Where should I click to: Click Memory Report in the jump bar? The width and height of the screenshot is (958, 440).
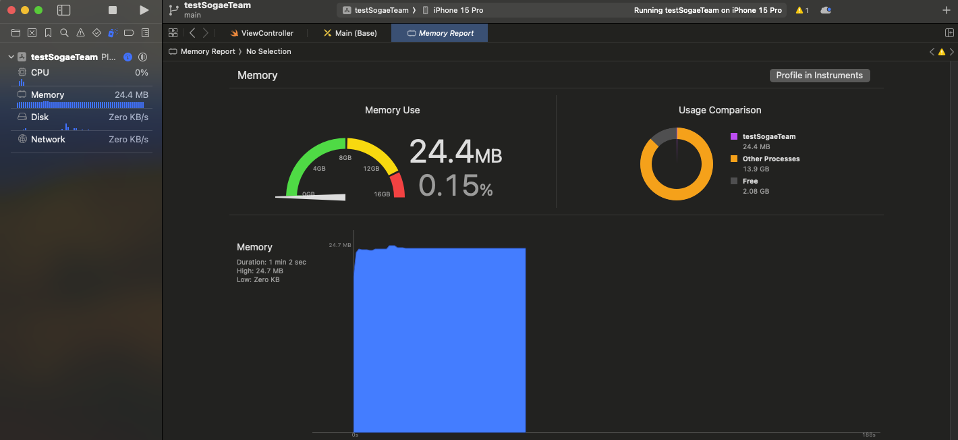[x=202, y=51]
